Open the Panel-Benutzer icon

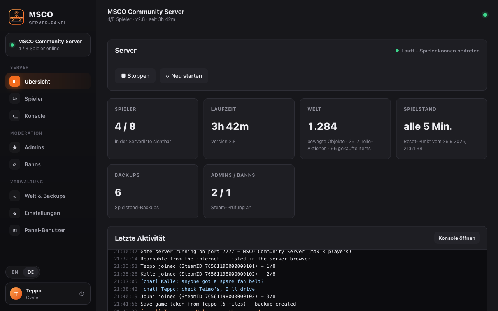15,230
